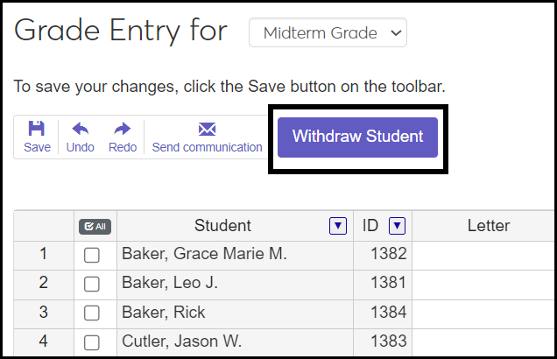
Task: Select the checkbox for Baker, Leo J.
Action: [x=92, y=285]
